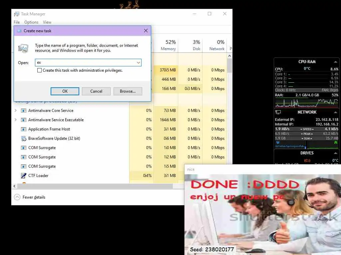341x255 pixels.
Task: Click the Antimalware Service Executable process icon
Action: coord(24,120)
